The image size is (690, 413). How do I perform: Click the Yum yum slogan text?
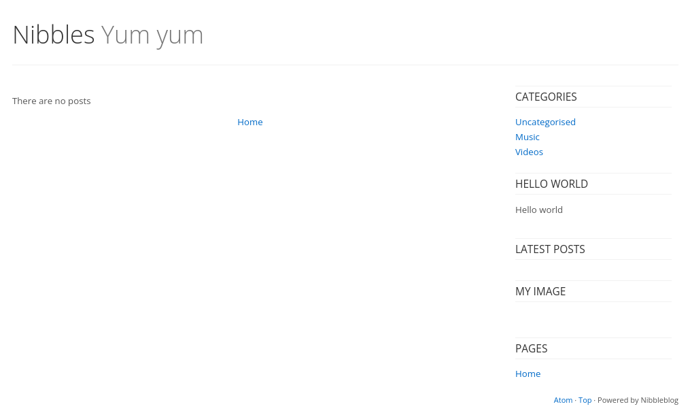click(152, 35)
